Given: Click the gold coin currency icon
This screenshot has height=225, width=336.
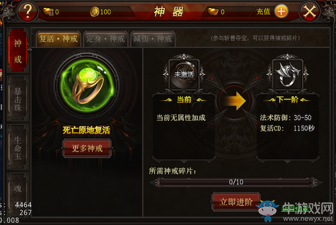Looking at the screenshot, I should click(94, 12).
